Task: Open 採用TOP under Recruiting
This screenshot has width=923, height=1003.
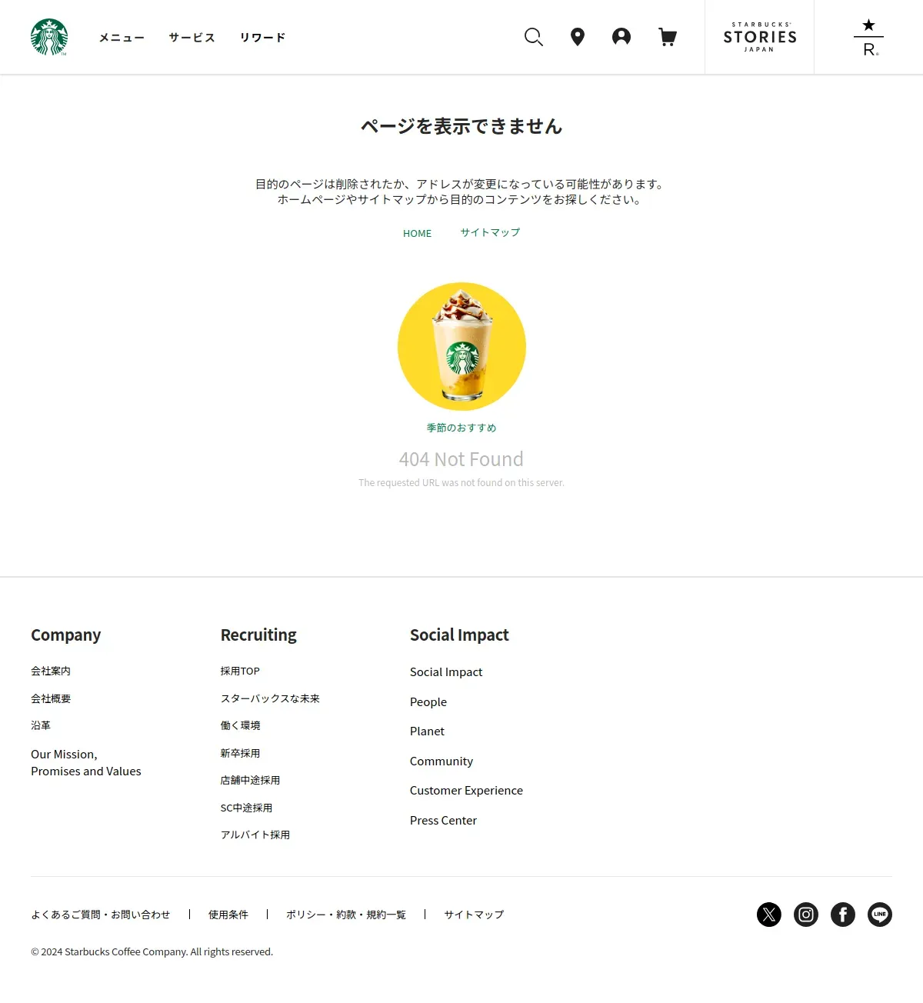Action: coord(240,671)
